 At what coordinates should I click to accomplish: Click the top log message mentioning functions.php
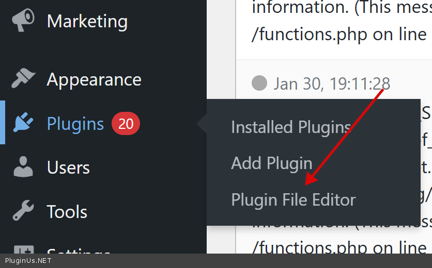coord(341,34)
